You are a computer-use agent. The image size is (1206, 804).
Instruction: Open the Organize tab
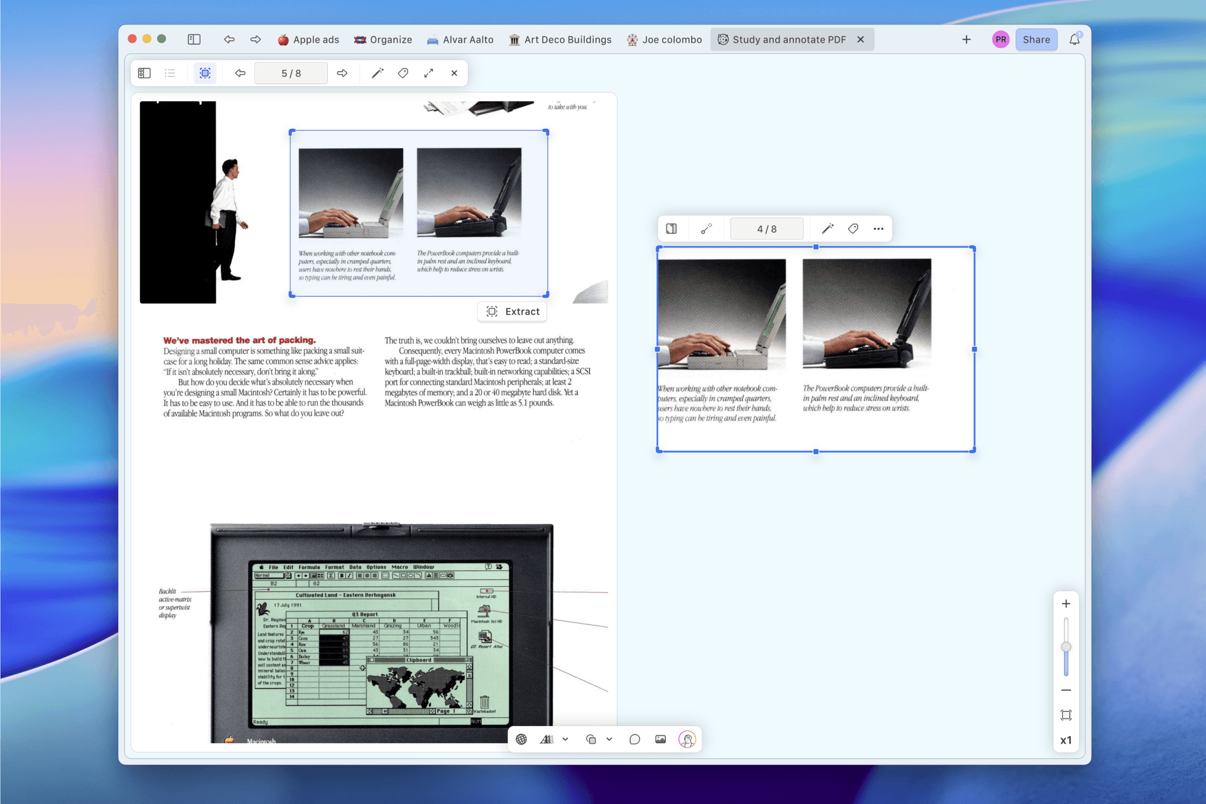pos(383,40)
